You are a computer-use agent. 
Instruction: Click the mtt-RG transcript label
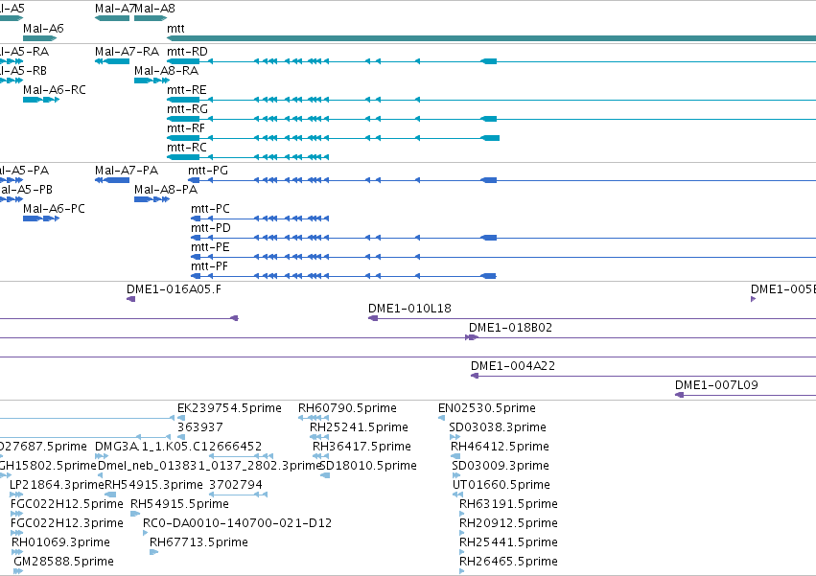tap(187, 109)
